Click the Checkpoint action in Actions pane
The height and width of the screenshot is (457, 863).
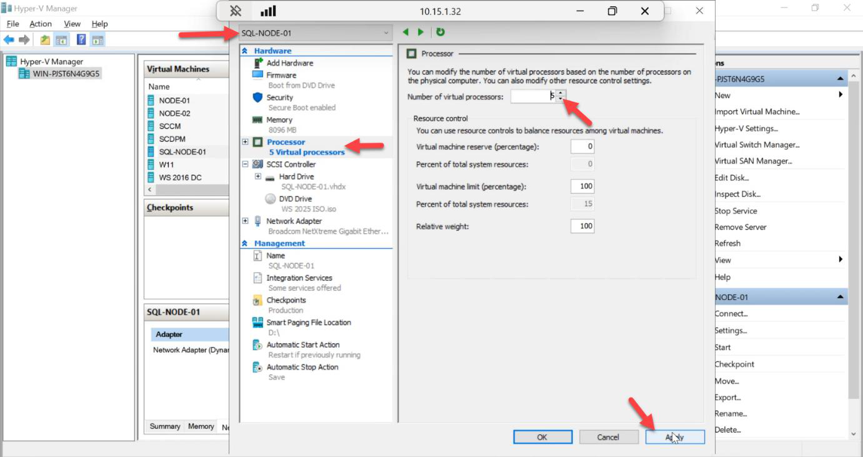(734, 364)
